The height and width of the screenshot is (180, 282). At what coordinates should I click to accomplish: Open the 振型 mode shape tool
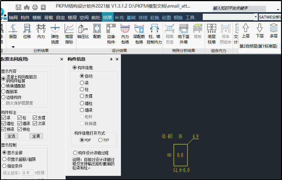tap(13, 31)
